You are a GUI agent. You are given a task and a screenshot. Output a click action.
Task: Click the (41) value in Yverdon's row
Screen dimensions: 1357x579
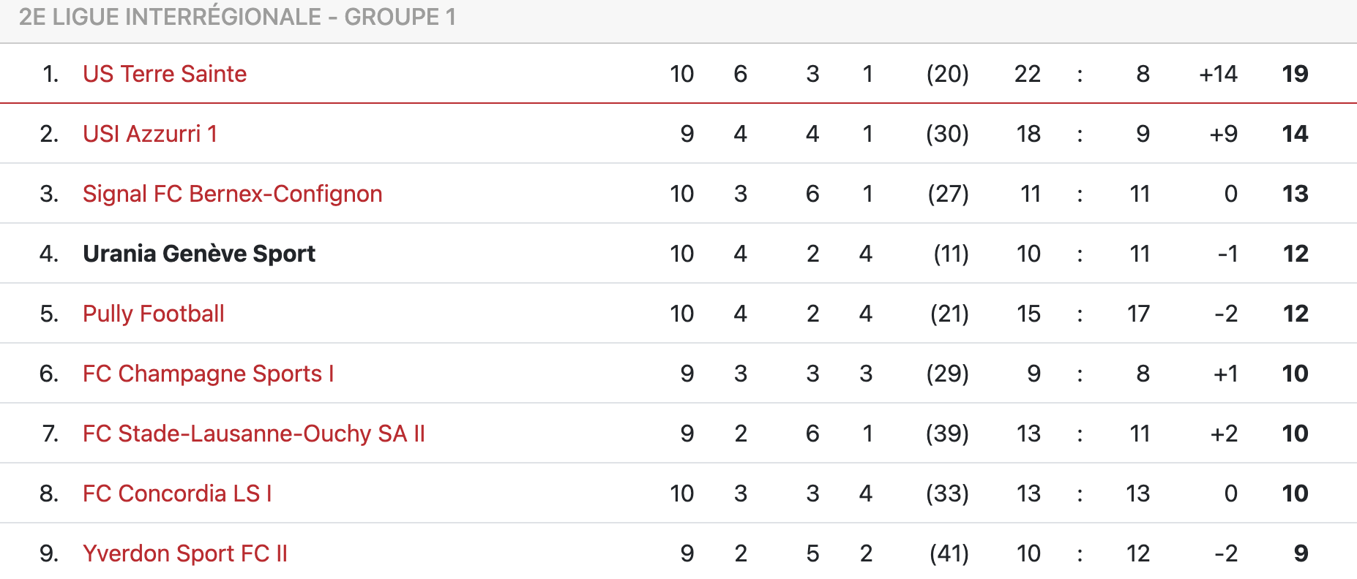pyautogui.click(x=949, y=553)
